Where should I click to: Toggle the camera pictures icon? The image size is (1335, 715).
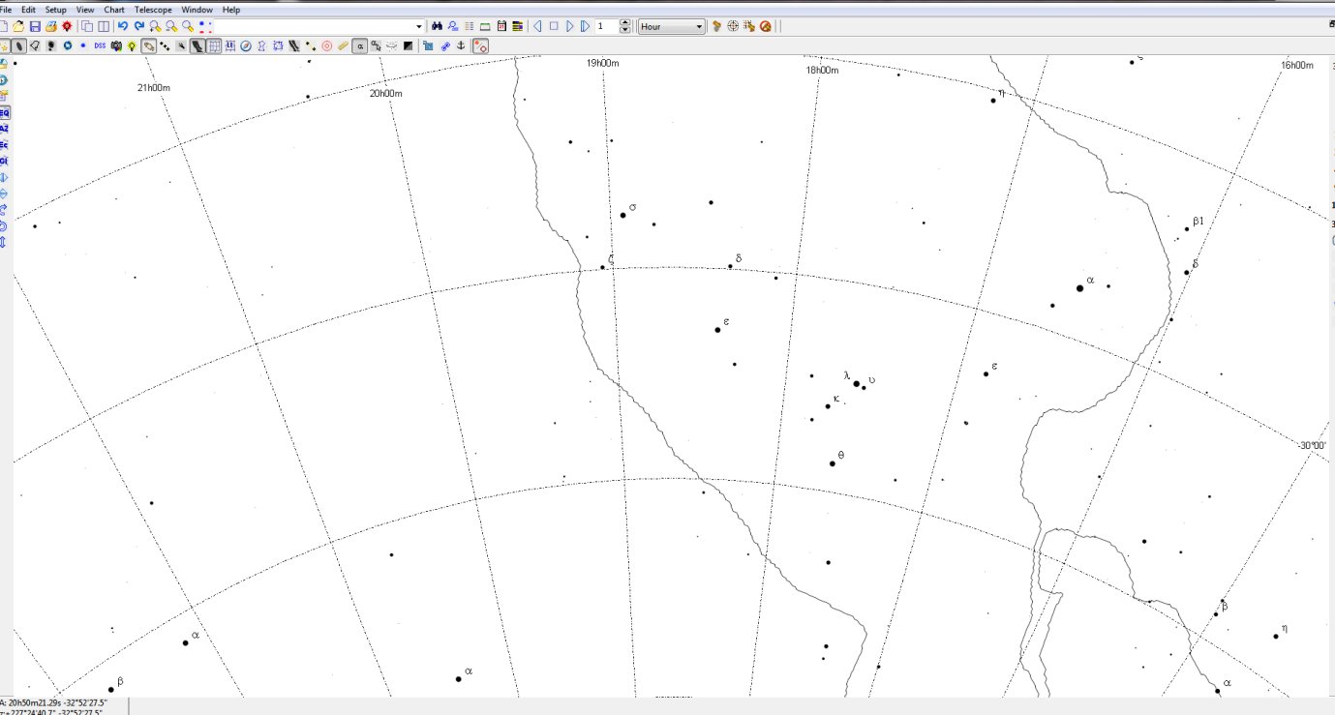tap(116, 45)
